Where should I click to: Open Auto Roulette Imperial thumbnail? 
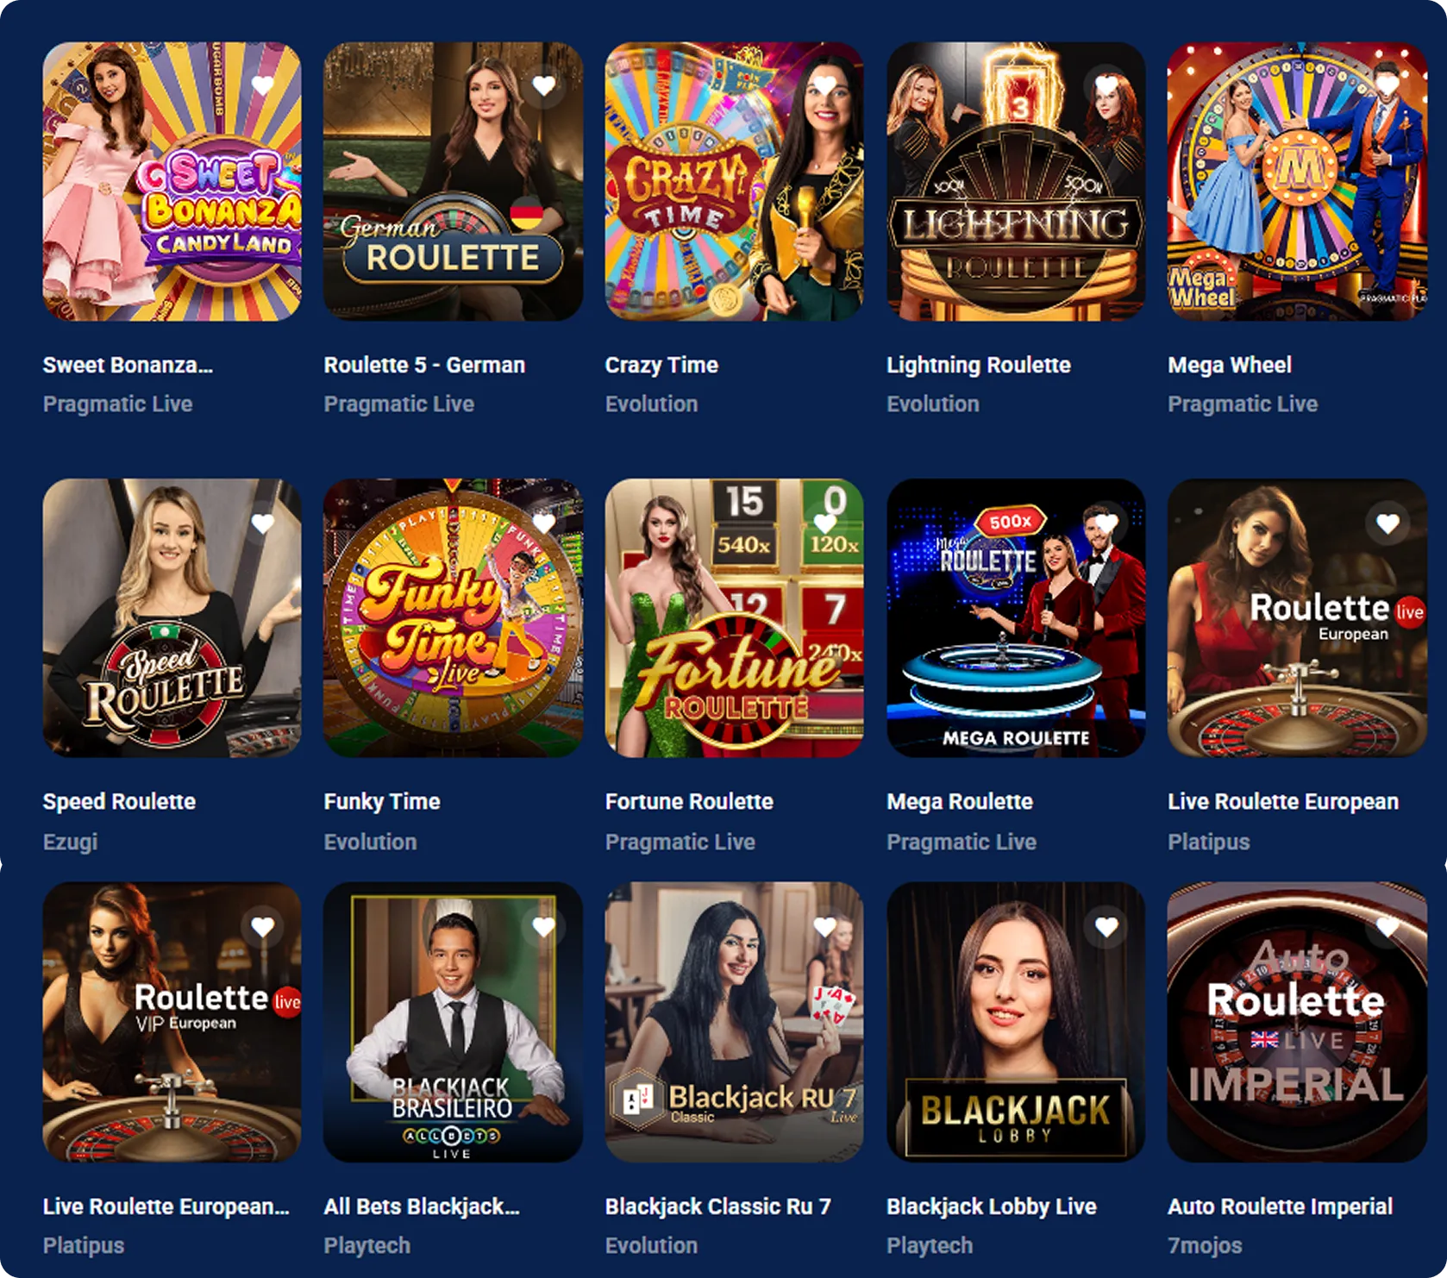(x=1297, y=1022)
